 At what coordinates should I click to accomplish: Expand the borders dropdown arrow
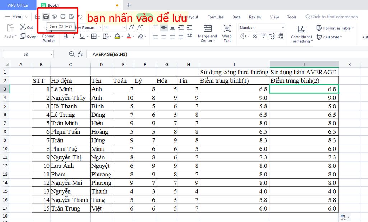coord(99,36)
